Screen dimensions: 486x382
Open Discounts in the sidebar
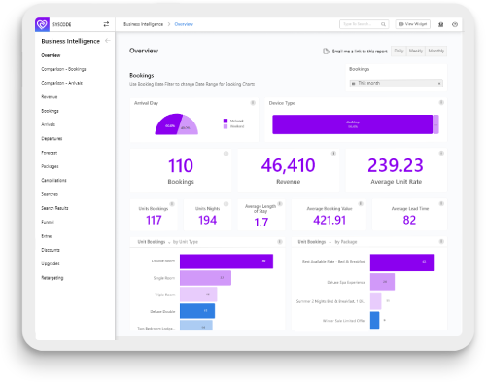click(51, 250)
